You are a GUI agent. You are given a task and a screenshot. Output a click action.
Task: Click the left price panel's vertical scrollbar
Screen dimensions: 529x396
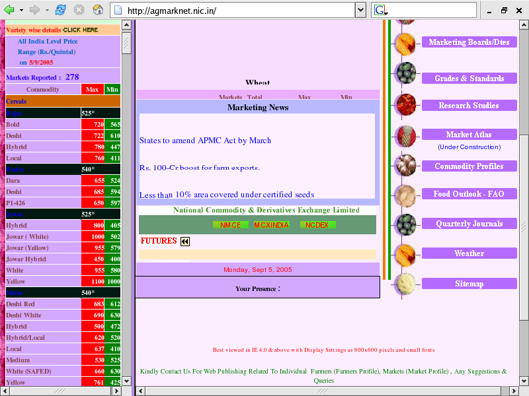[x=127, y=198]
